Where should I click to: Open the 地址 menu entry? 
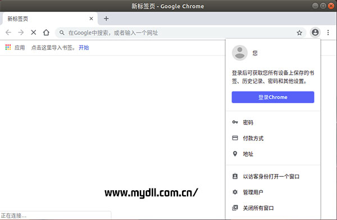[273, 154]
